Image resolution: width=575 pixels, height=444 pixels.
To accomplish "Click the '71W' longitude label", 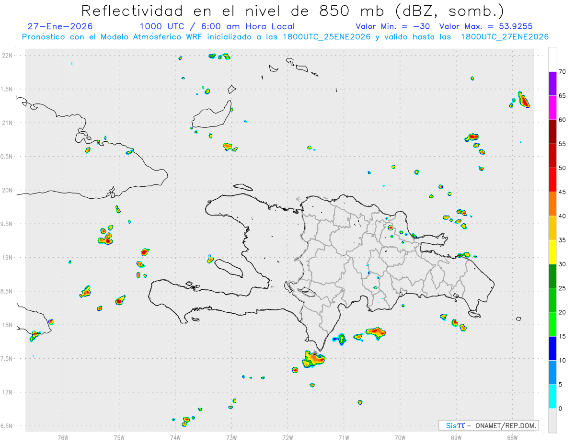I will 344,437.
